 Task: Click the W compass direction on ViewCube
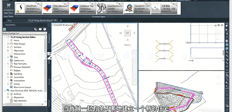pos(121,33)
